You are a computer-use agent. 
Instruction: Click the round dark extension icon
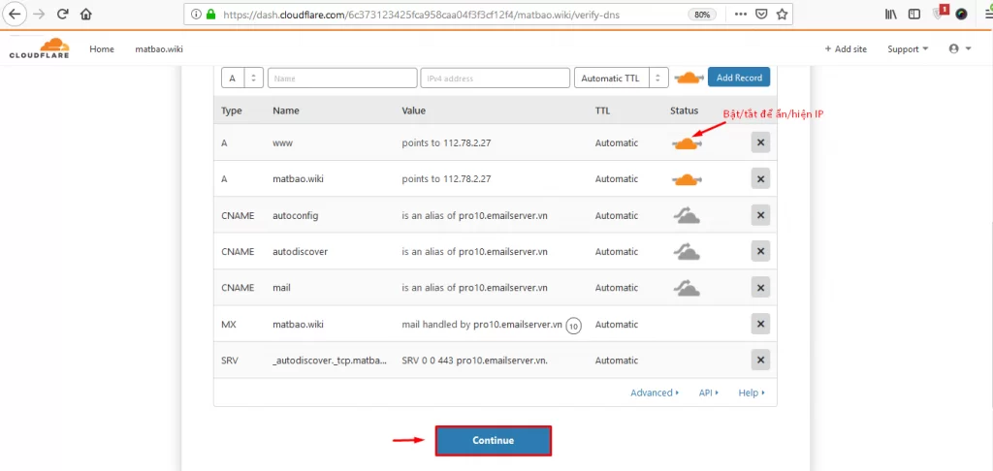click(x=961, y=14)
